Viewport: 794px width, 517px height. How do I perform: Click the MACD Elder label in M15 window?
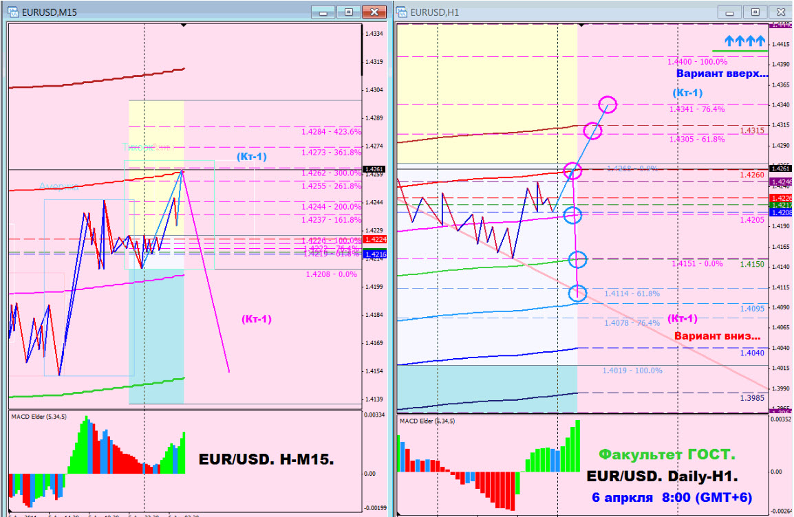(x=39, y=417)
